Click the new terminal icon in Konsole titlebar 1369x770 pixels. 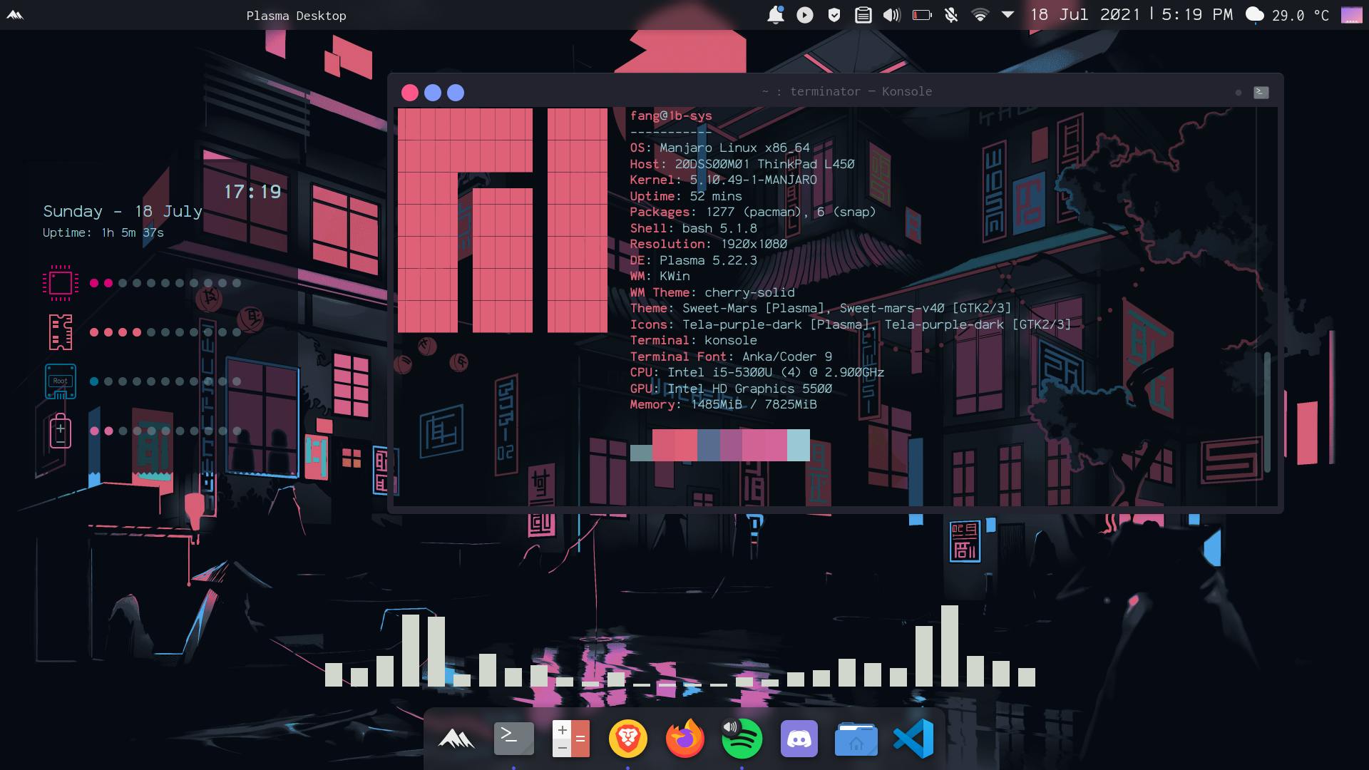pyautogui.click(x=1261, y=92)
